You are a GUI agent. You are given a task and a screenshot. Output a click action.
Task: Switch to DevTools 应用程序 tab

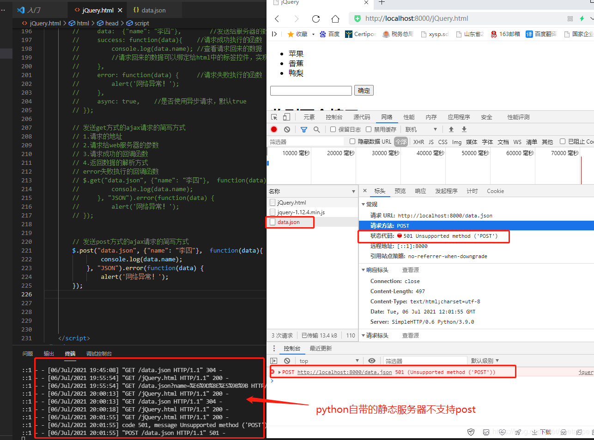click(x=459, y=117)
